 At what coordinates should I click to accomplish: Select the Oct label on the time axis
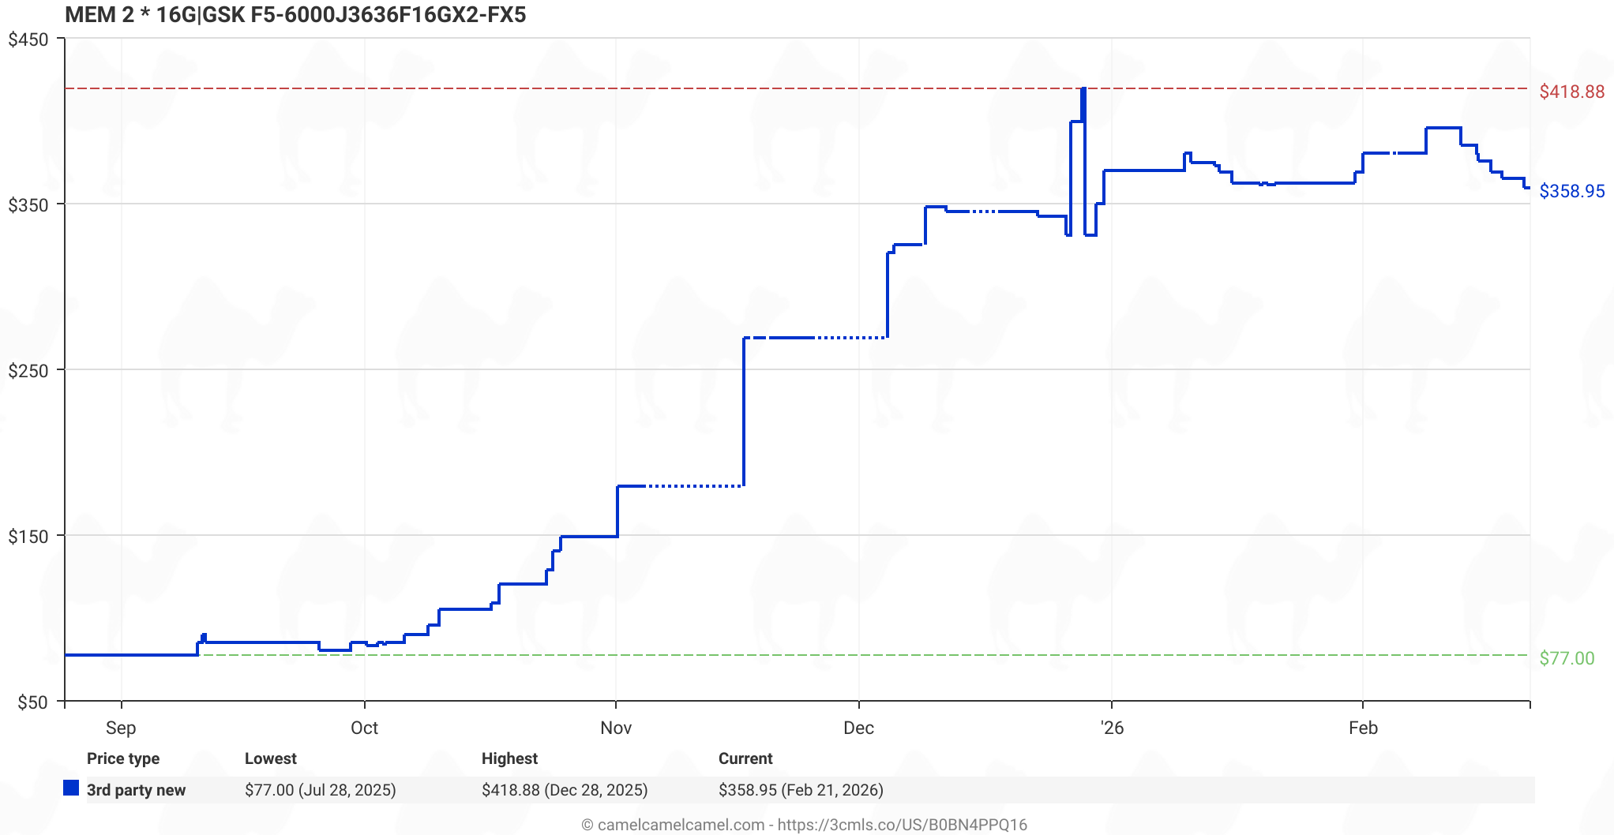point(364,728)
